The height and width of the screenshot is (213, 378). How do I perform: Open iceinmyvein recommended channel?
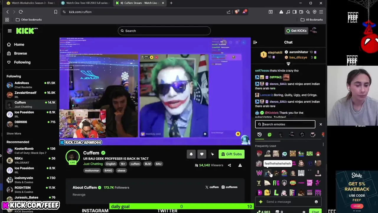click(31, 180)
